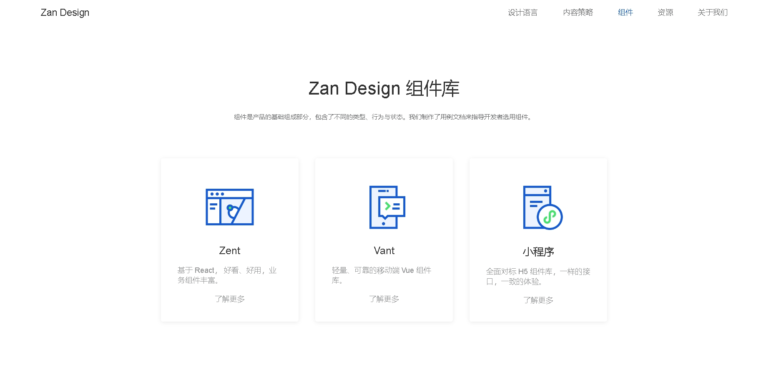Open the 设计语言 menu item
Screen dimensions: 766x377
(x=523, y=12)
